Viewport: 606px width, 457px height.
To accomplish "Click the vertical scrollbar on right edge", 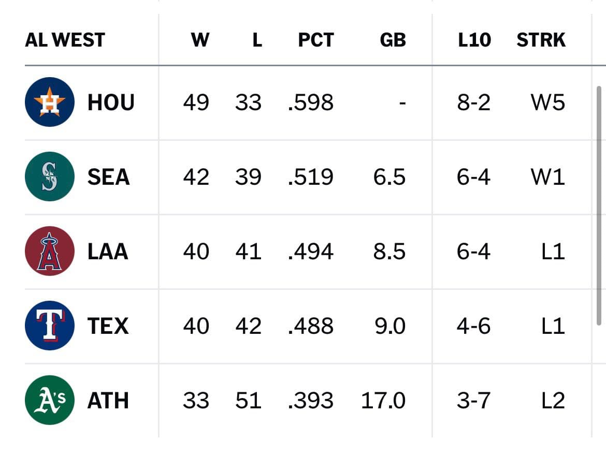I will pos(599,205).
